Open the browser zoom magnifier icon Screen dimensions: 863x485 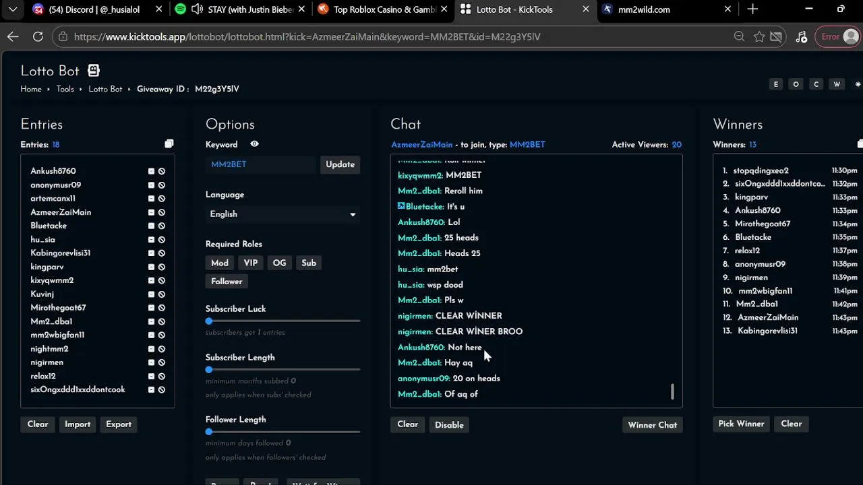tap(740, 37)
